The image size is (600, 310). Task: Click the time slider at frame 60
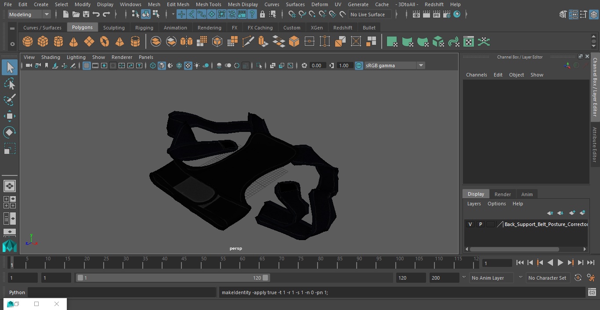coord(242,263)
